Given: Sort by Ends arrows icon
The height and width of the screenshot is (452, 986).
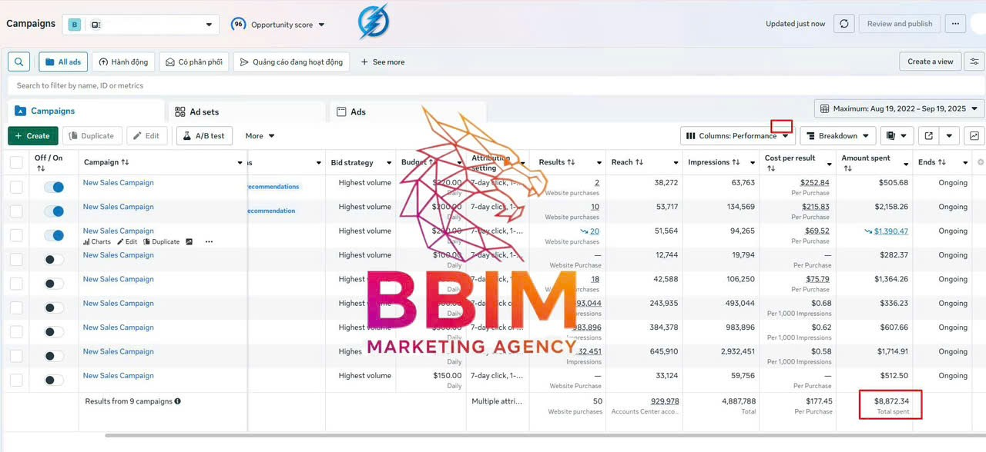Looking at the screenshot, I should pos(942,162).
